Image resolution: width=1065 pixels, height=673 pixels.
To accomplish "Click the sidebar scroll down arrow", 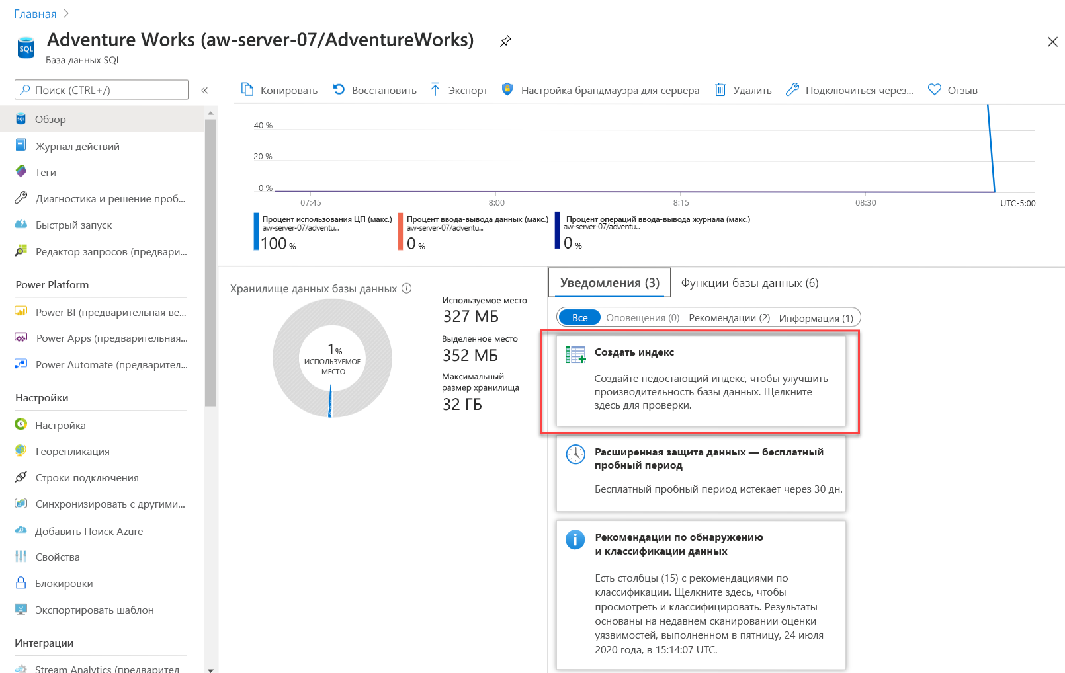I will [210, 669].
